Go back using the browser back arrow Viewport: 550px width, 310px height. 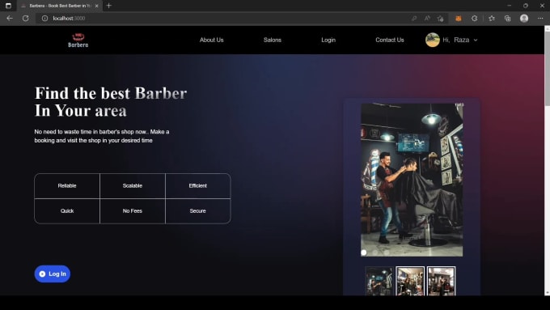[x=10, y=19]
